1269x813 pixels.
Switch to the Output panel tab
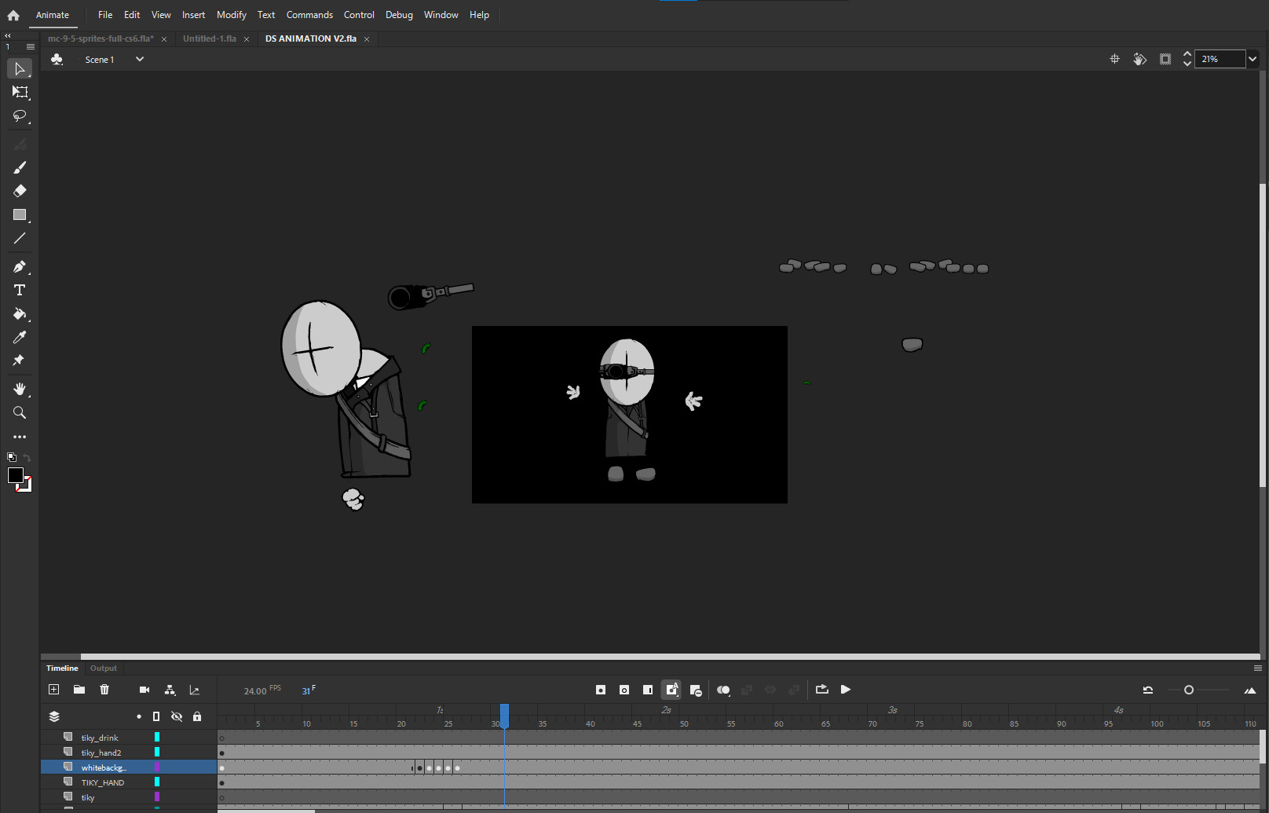click(x=104, y=668)
